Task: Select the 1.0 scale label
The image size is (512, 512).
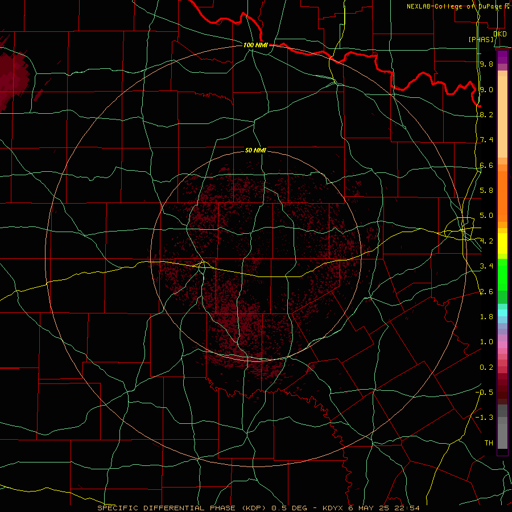Action: (486, 342)
